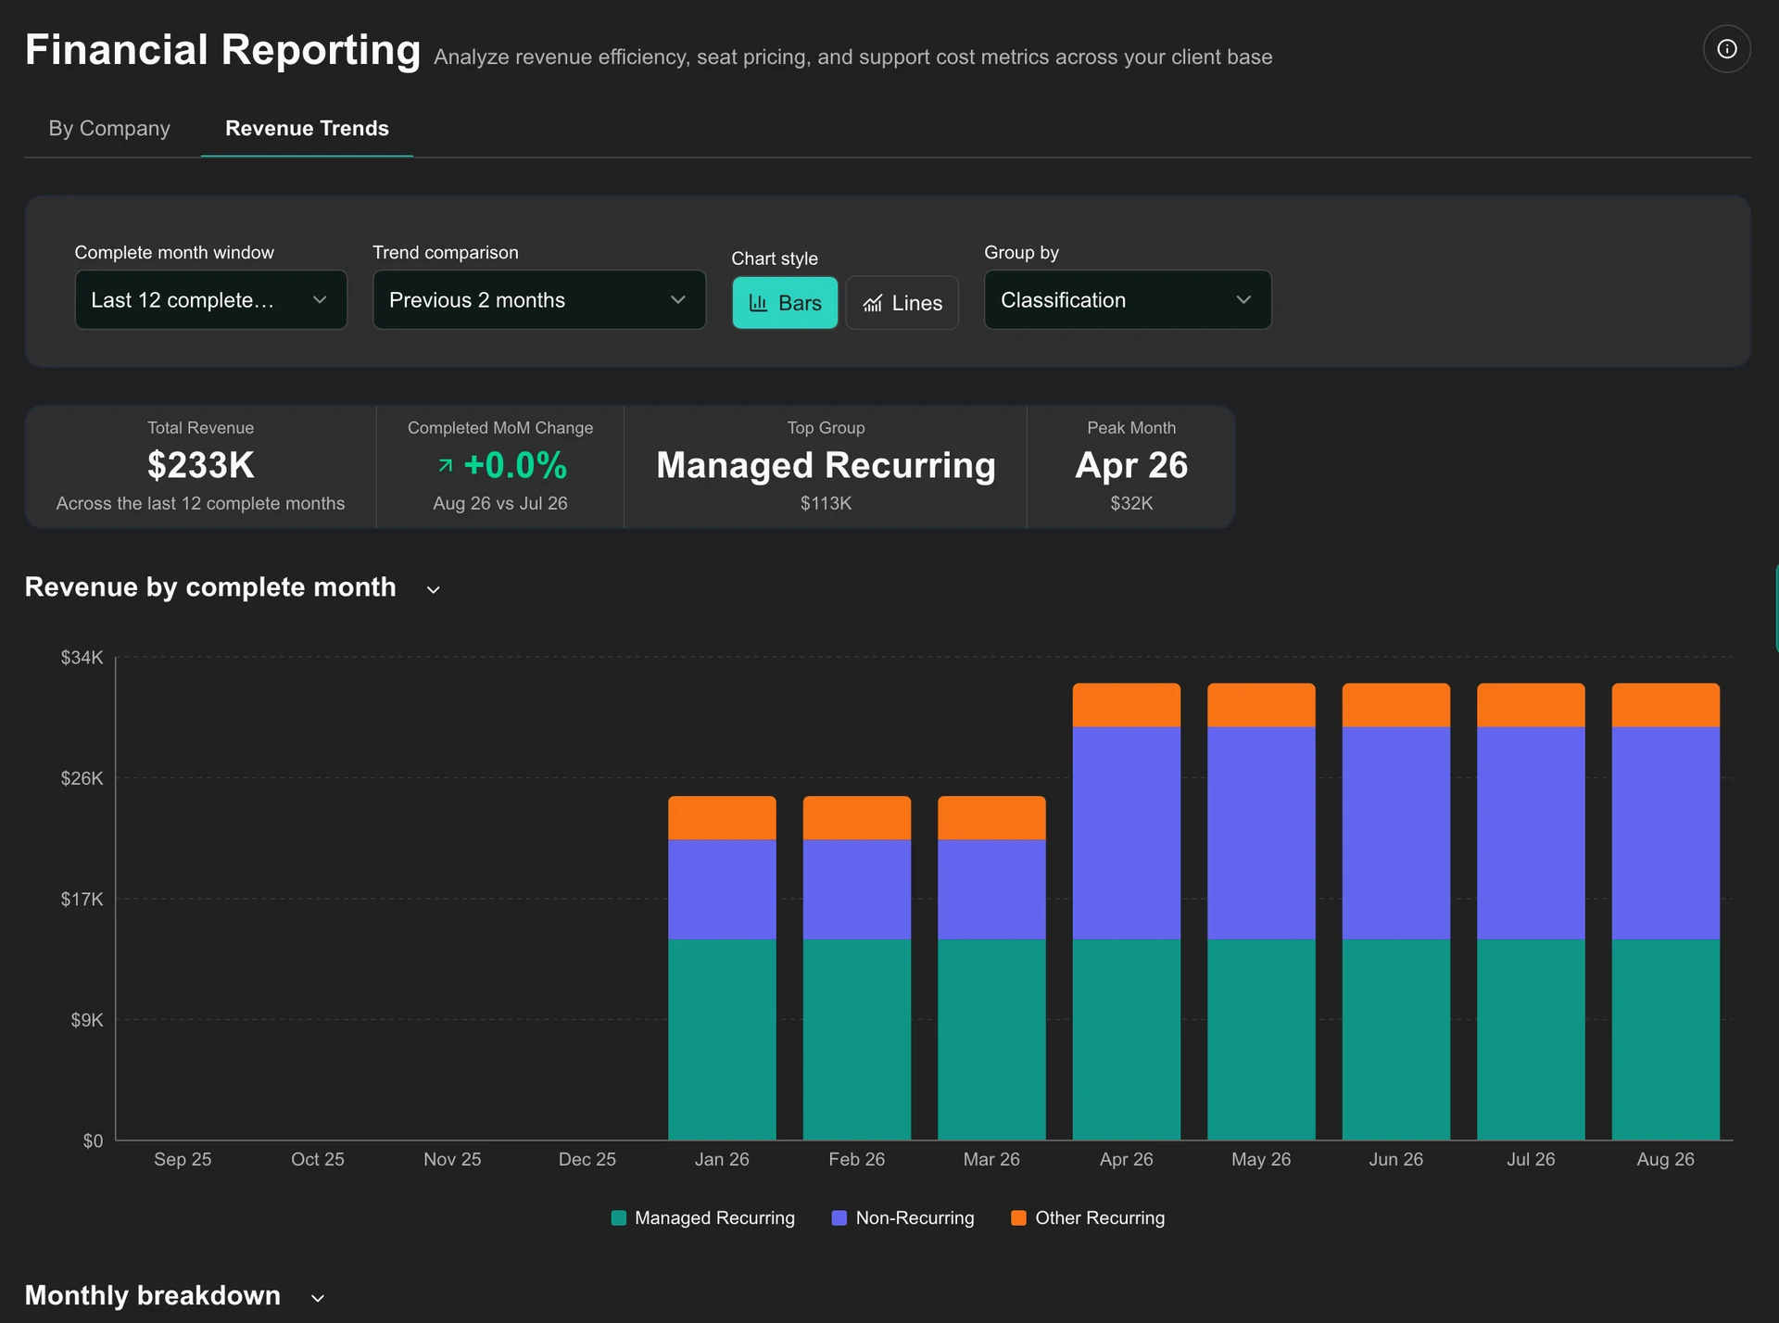The width and height of the screenshot is (1779, 1323).
Task: Click the orange segment of the Aug 26 bar
Action: coord(1666,705)
